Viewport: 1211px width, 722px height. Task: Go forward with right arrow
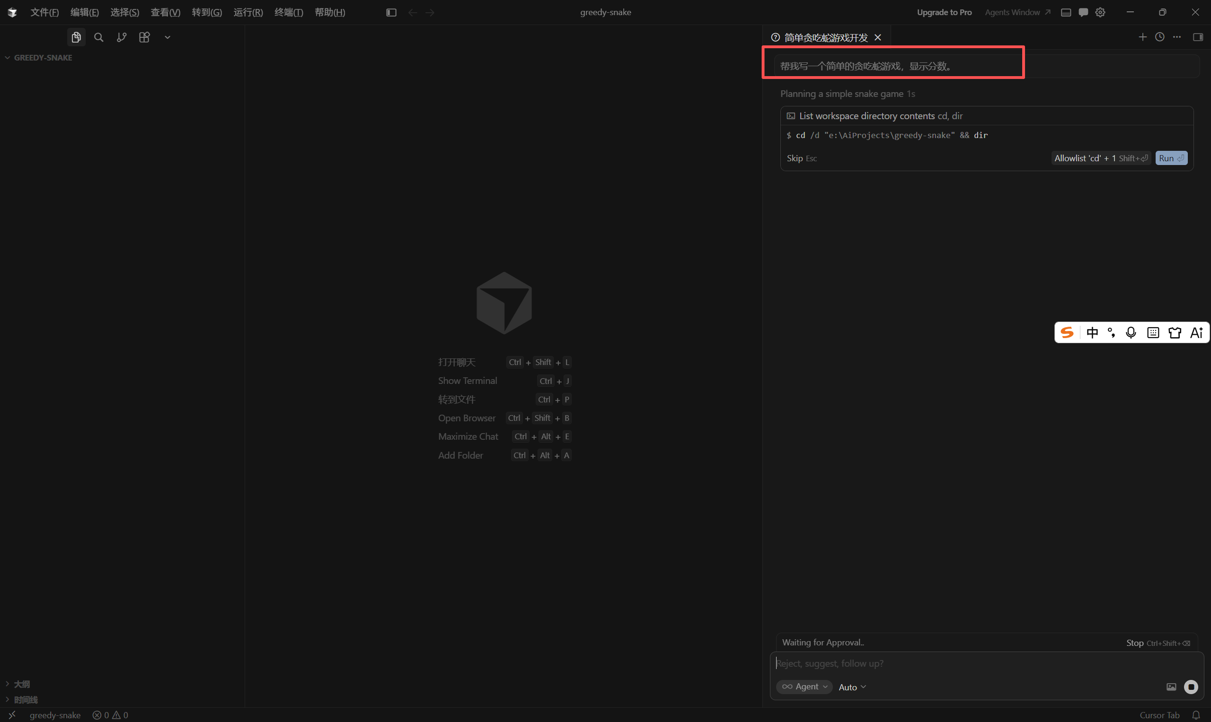click(430, 12)
